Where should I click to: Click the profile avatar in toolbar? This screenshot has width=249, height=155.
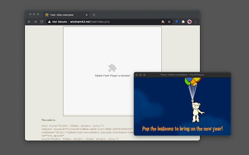click(189, 22)
